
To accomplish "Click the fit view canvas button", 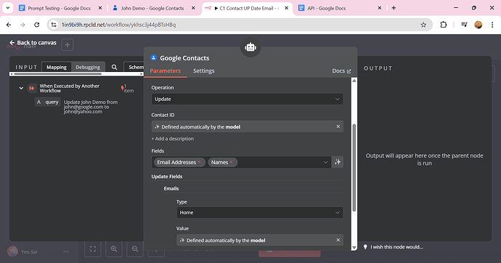I will 93,249.
